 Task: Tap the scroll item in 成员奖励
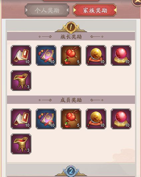point(21,119)
